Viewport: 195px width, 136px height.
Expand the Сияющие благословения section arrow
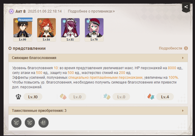(183, 58)
